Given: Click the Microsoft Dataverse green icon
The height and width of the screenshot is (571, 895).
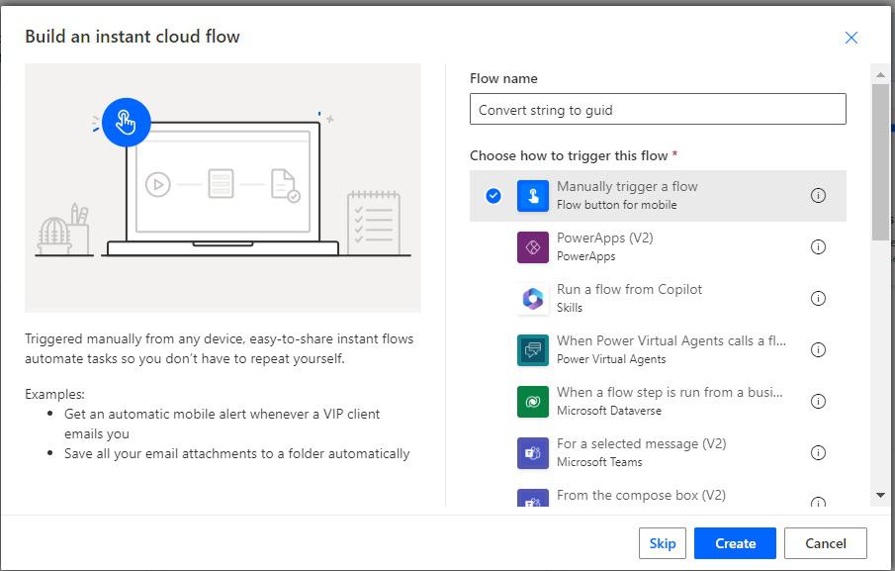Looking at the screenshot, I should click(532, 402).
